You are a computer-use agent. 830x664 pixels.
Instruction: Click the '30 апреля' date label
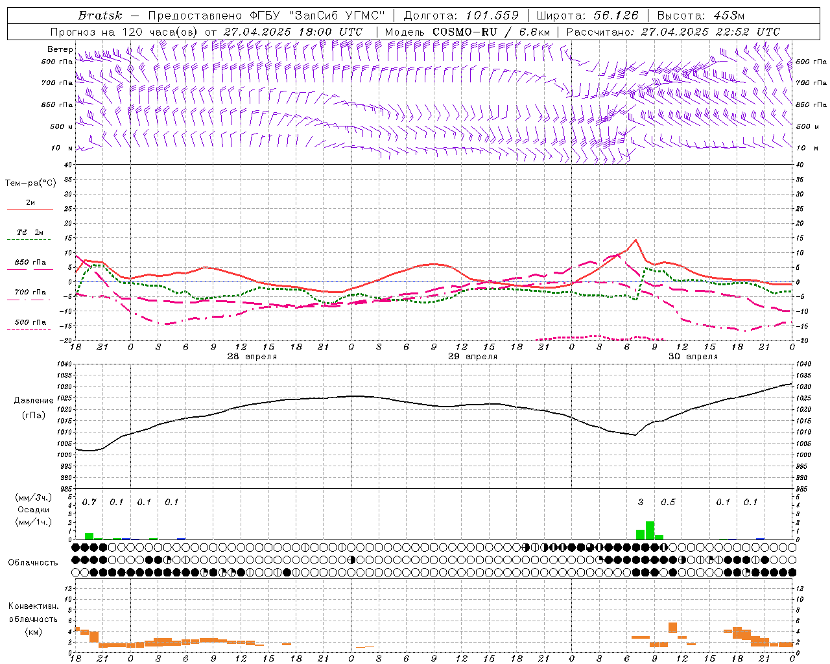[693, 357]
